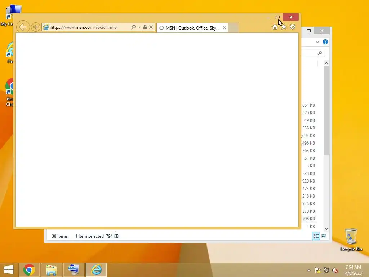Go back using Internet Explorer back arrow
The height and width of the screenshot is (277, 369).
pos(23,27)
